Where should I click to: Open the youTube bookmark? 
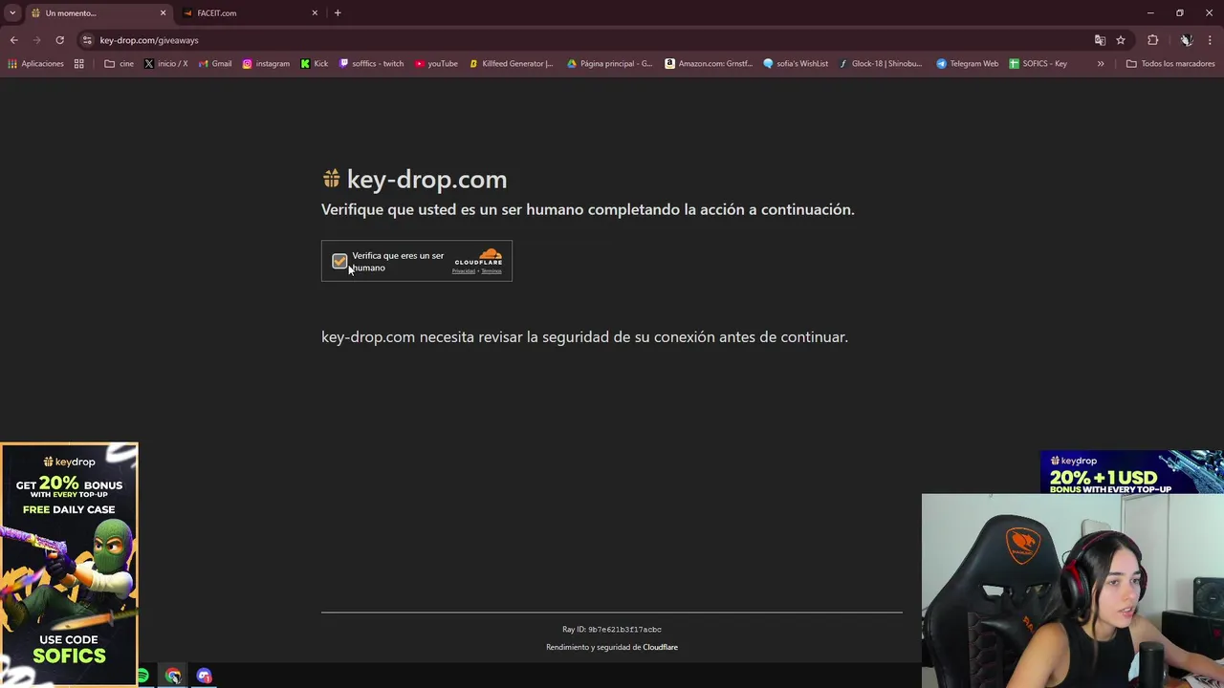(436, 64)
